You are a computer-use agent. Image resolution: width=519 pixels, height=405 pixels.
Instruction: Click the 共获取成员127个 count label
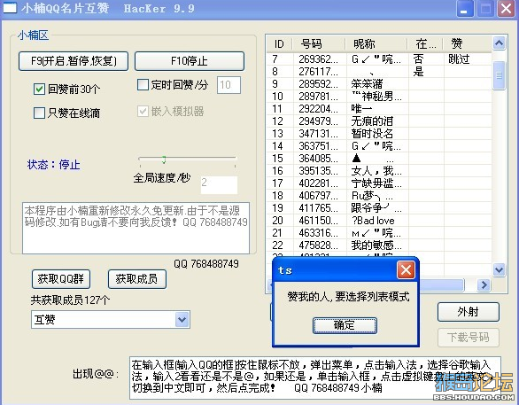pos(71,300)
